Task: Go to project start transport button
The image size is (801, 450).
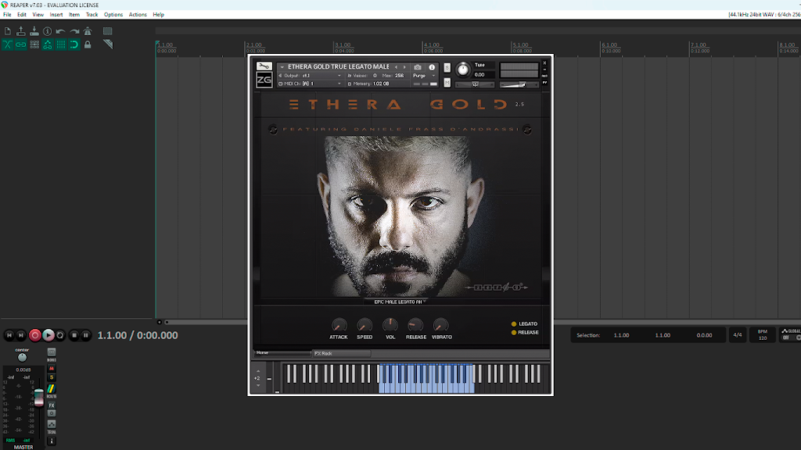Action: (9, 336)
